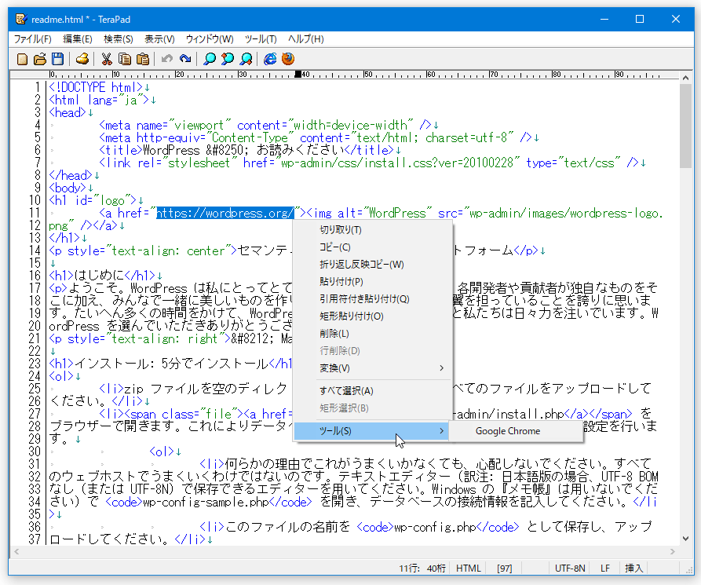Open the 編集(E) menu

click(x=78, y=39)
